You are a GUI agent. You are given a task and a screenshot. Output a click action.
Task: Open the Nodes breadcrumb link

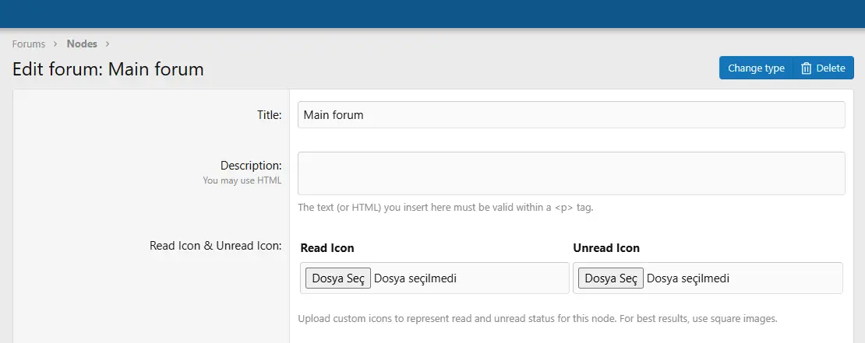[82, 44]
